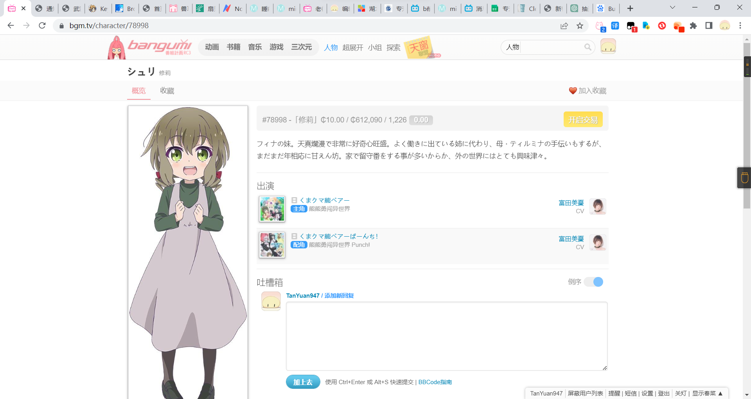Open the BBCode指南 link

tap(435, 382)
